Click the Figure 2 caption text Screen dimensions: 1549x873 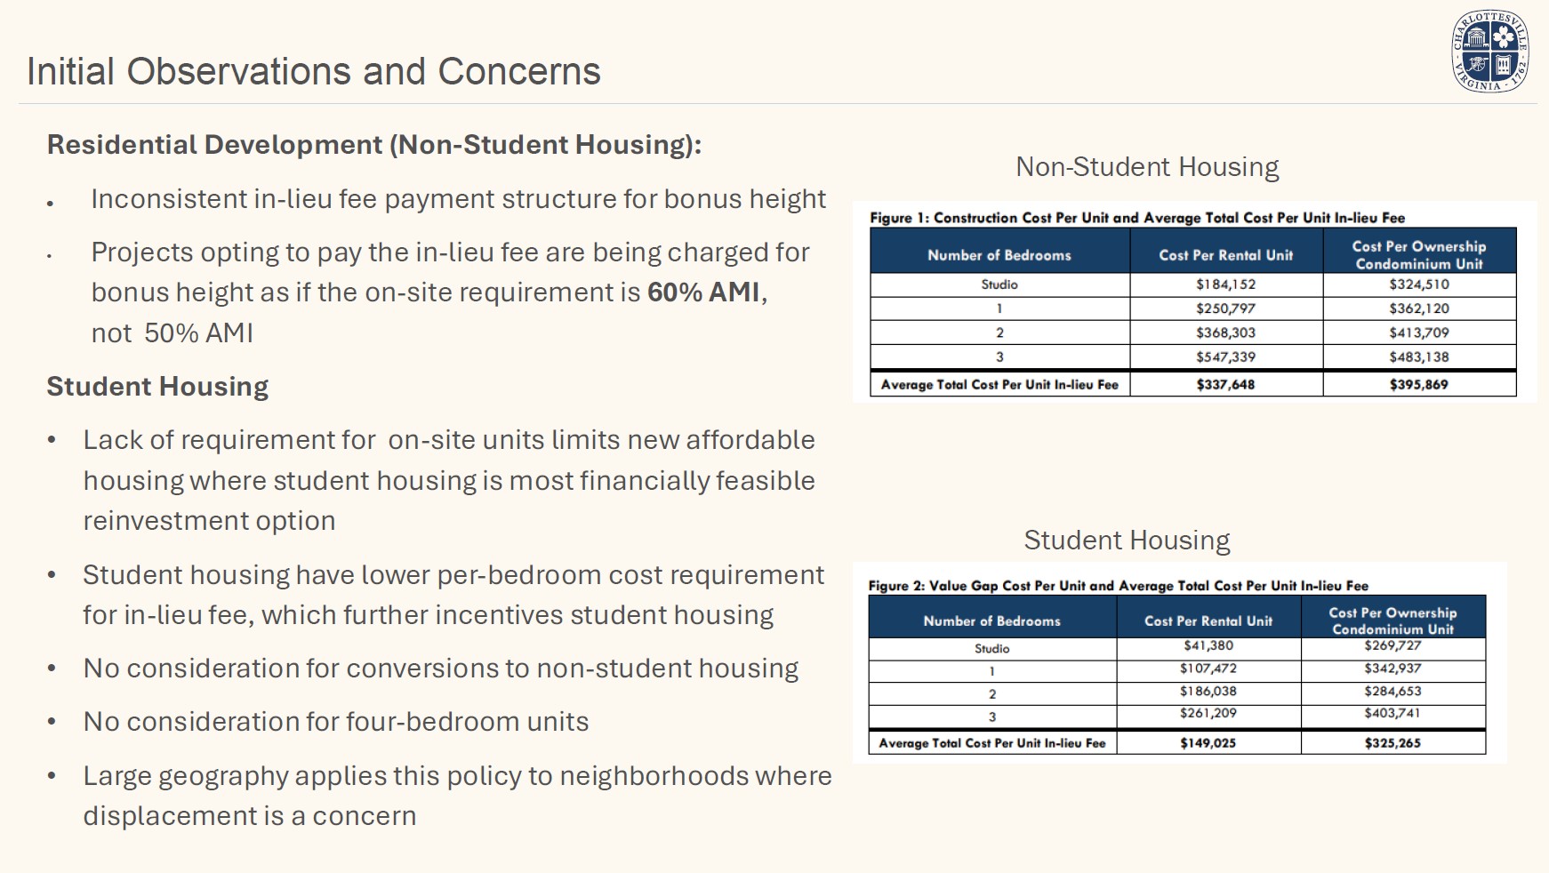pos(1118,586)
